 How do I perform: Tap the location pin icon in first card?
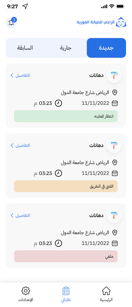tap(115, 92)
